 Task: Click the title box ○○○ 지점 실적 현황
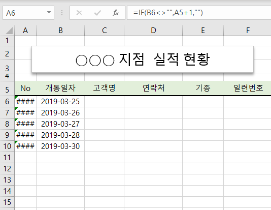point(143,59)
